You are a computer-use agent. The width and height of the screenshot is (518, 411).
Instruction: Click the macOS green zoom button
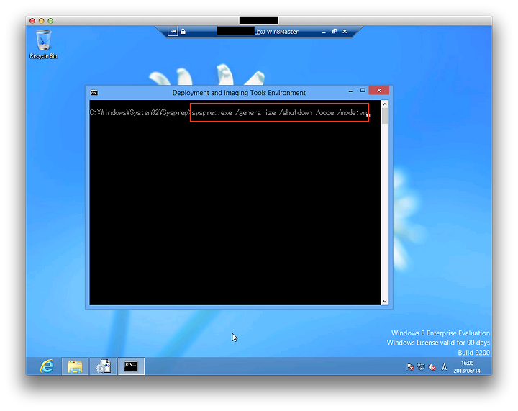click(x=50, y=21)
